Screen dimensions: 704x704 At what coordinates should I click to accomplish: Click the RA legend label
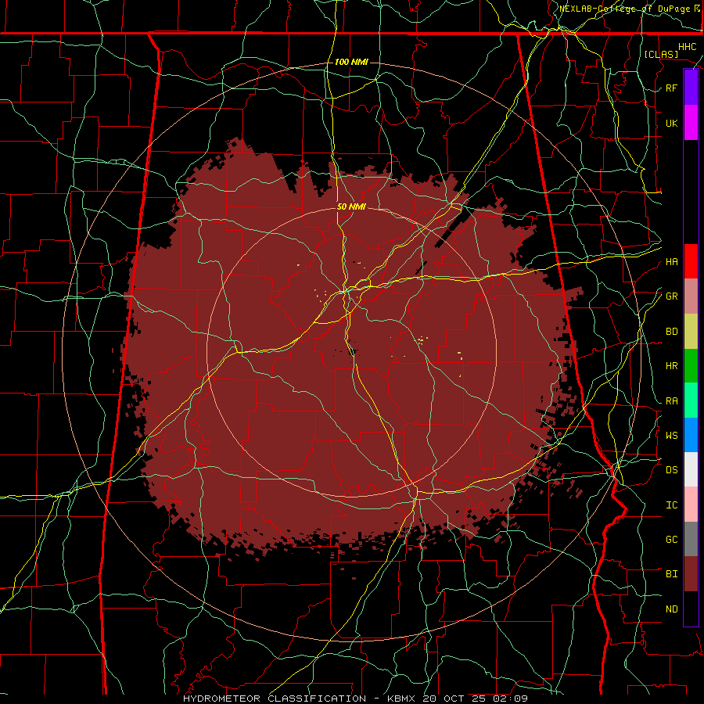click(672, 400)
